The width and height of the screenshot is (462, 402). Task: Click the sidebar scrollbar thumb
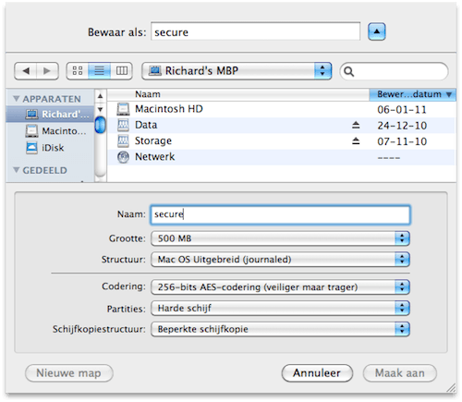coord(100,125)
